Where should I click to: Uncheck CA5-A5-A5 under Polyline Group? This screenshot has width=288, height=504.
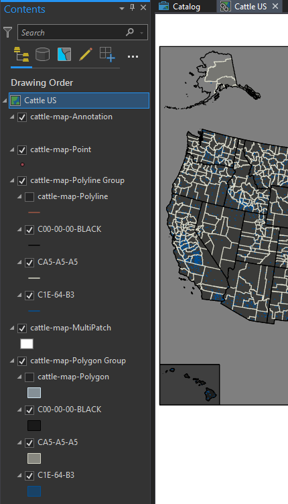pos(29,263)
